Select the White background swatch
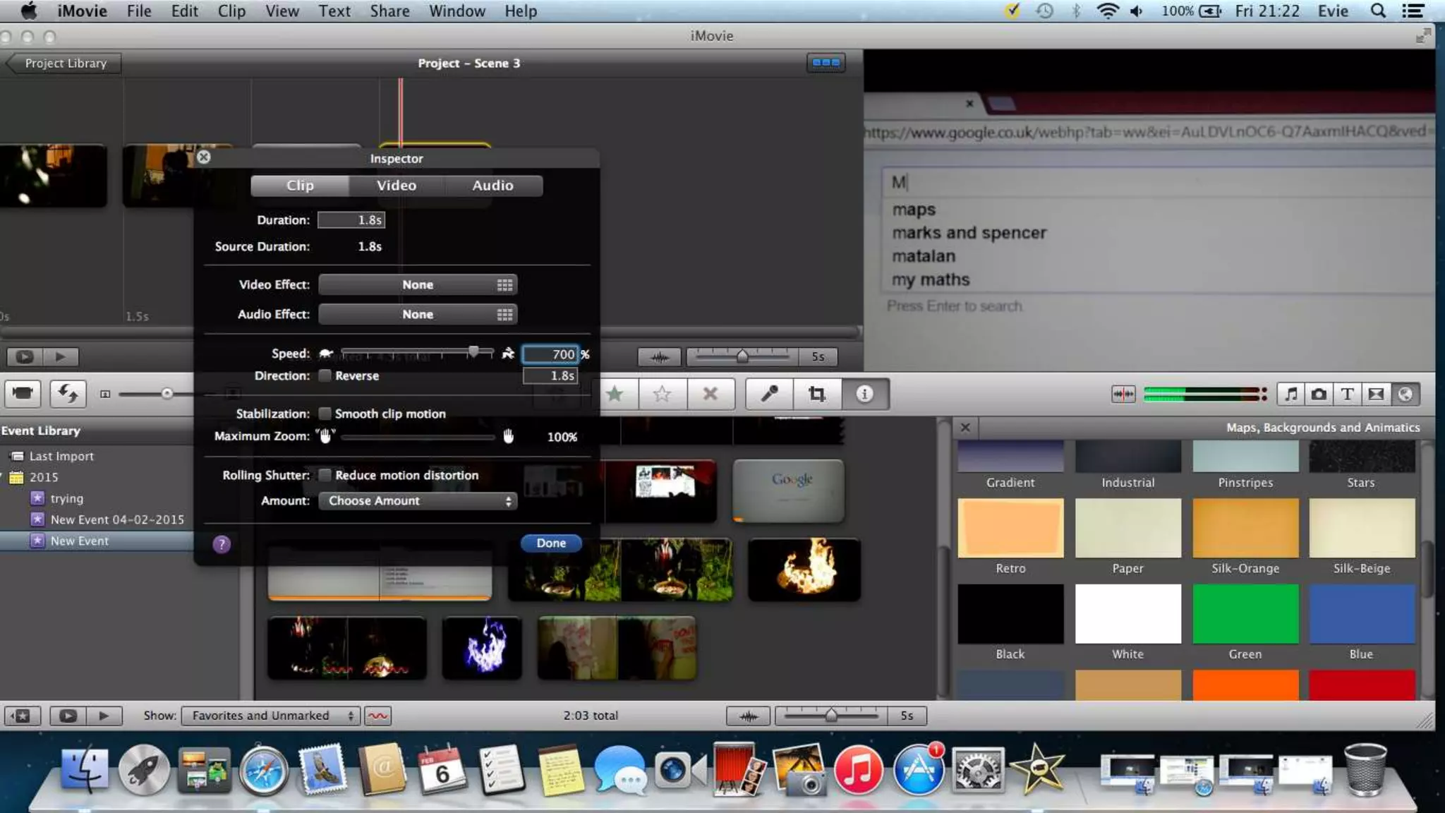Screen dimensions: 1445x813 click(1127, 613)
